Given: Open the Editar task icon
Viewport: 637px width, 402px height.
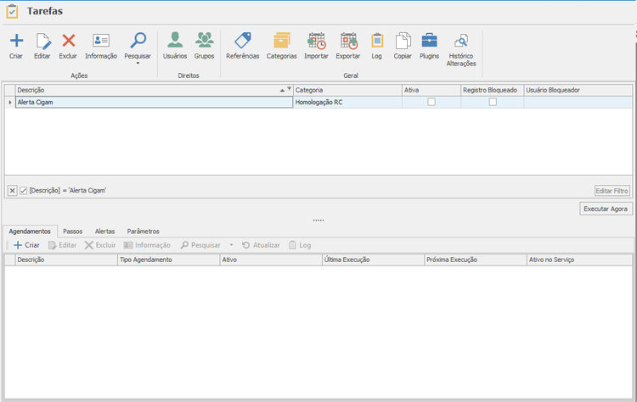Looking at the screenshot, I should point(42,41).
